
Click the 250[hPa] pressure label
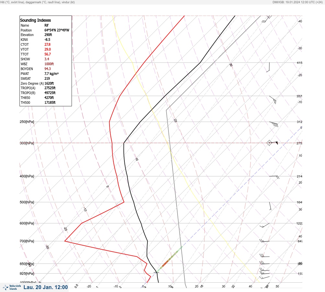[x=27, y=122]
